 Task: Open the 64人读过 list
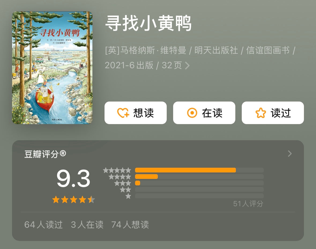43,225
